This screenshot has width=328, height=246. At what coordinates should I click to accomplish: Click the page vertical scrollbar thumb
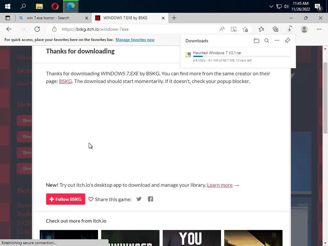coord(325,98)
